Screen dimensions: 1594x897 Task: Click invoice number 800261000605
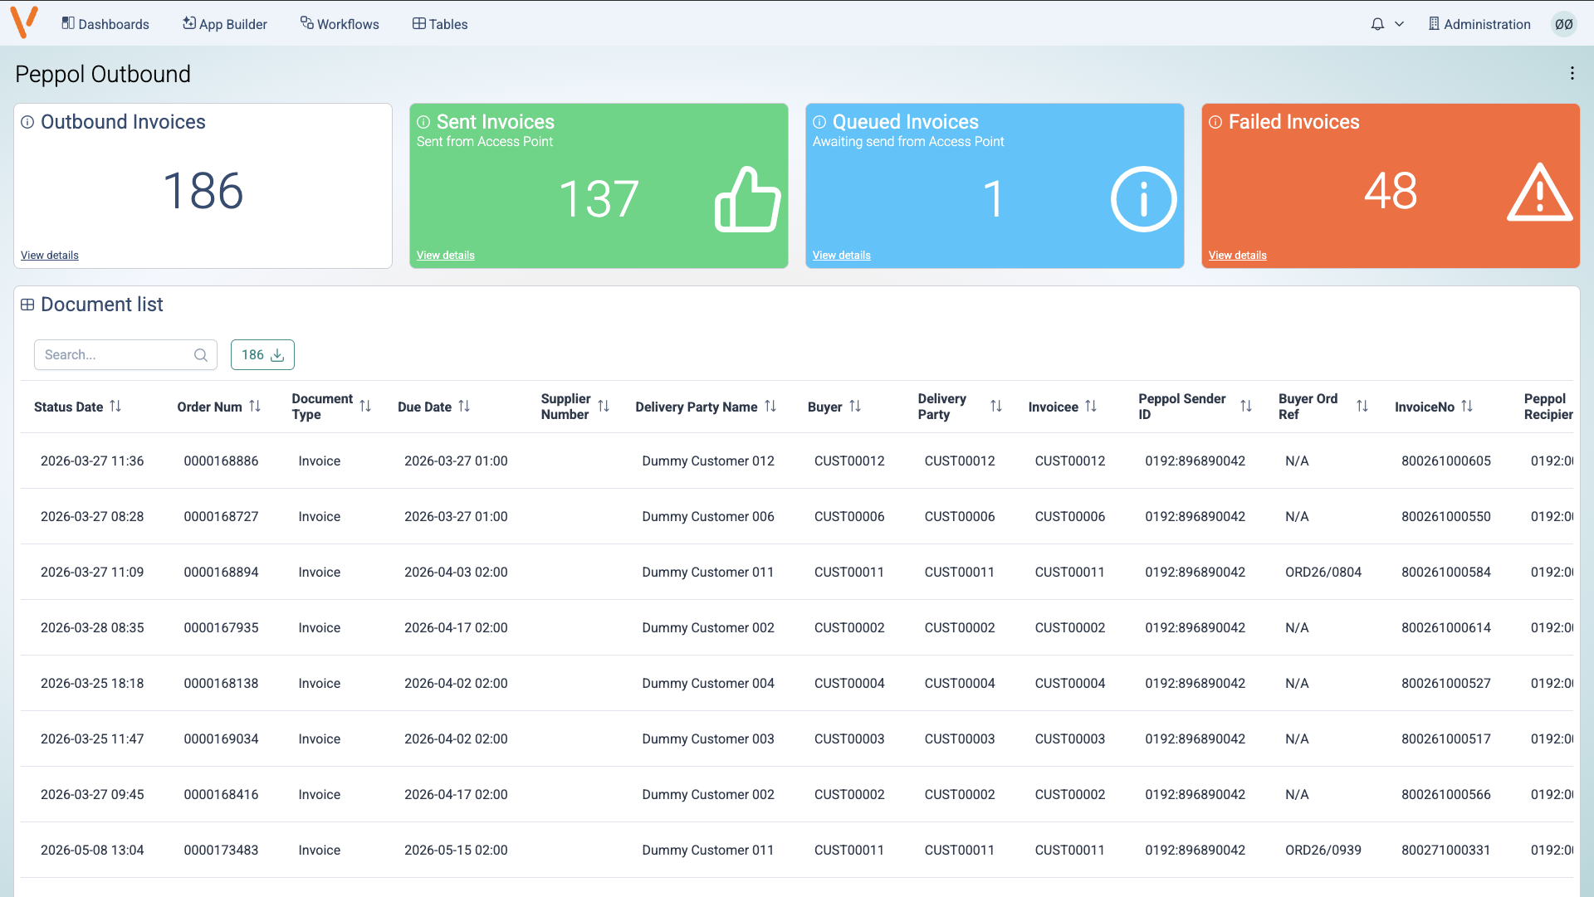pos(1446,461)
